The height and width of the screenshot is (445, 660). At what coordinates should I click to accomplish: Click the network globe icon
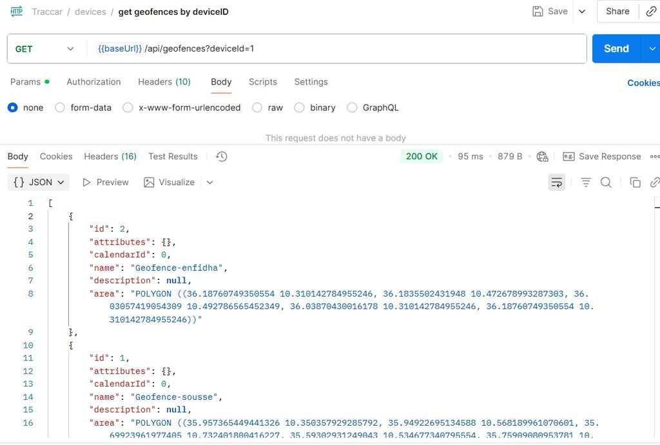542,157
